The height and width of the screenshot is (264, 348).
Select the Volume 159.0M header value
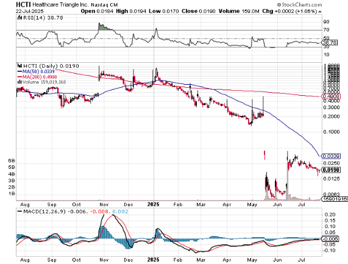(x=239, y=11)
